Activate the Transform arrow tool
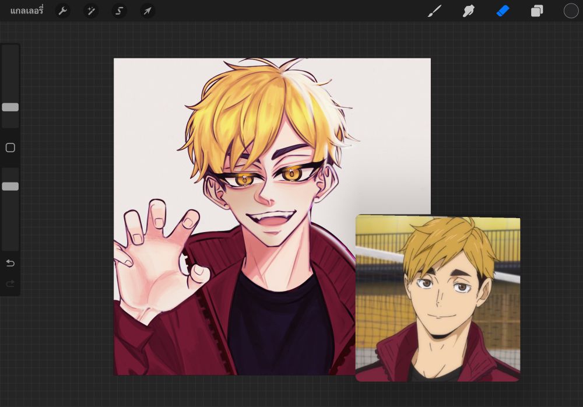 pos(147,11)
